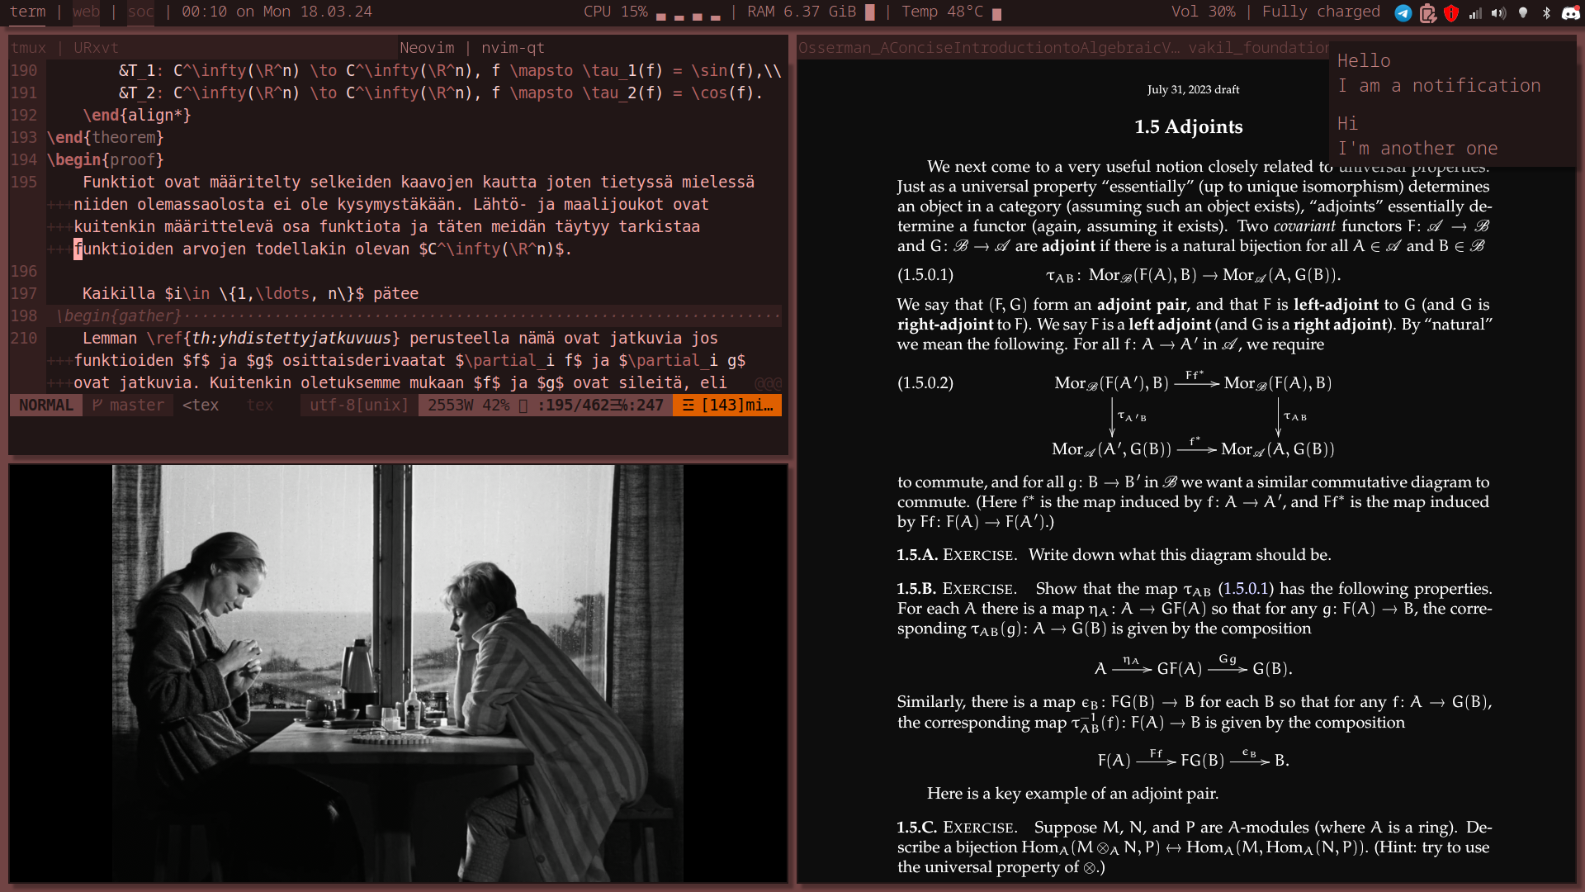Toggle the Bluetooth tray icon

point(1546,12)
